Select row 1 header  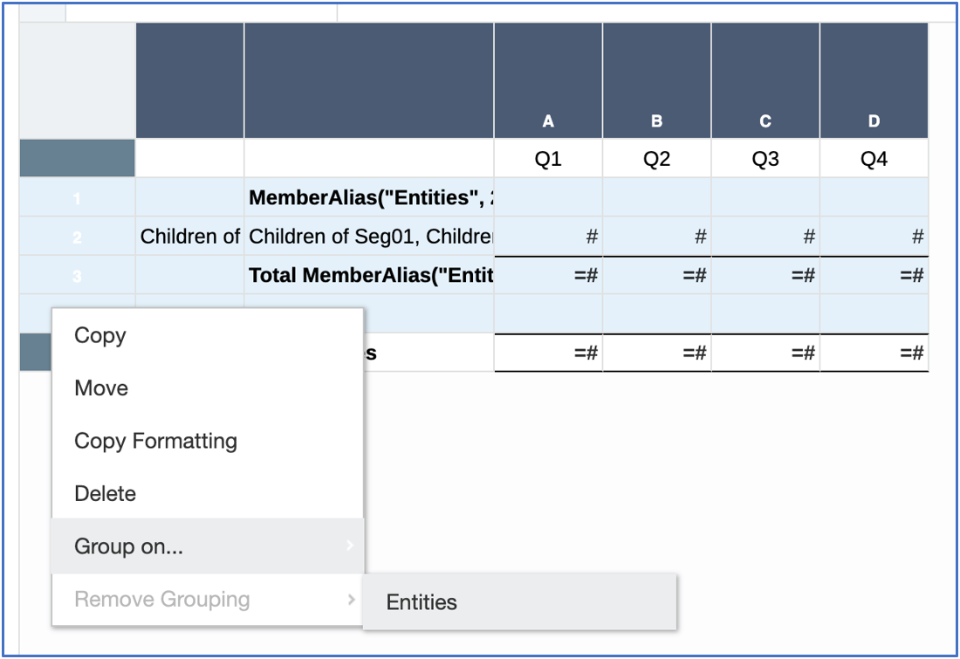click(77, 199)
